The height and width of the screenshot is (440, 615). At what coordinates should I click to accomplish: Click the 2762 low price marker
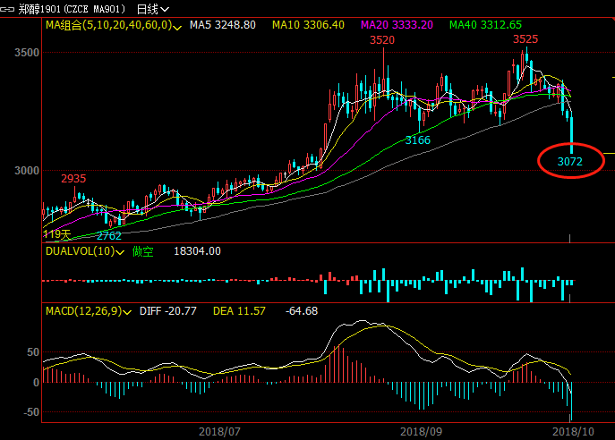[108, 236]
